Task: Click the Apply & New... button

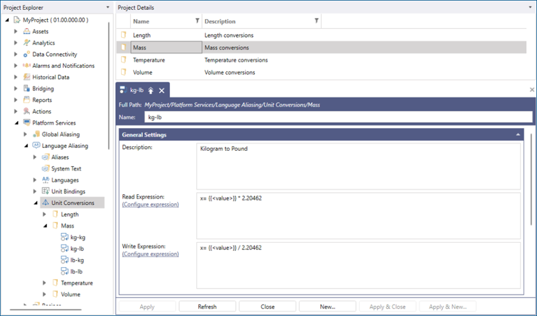Action: coord(447,306)
